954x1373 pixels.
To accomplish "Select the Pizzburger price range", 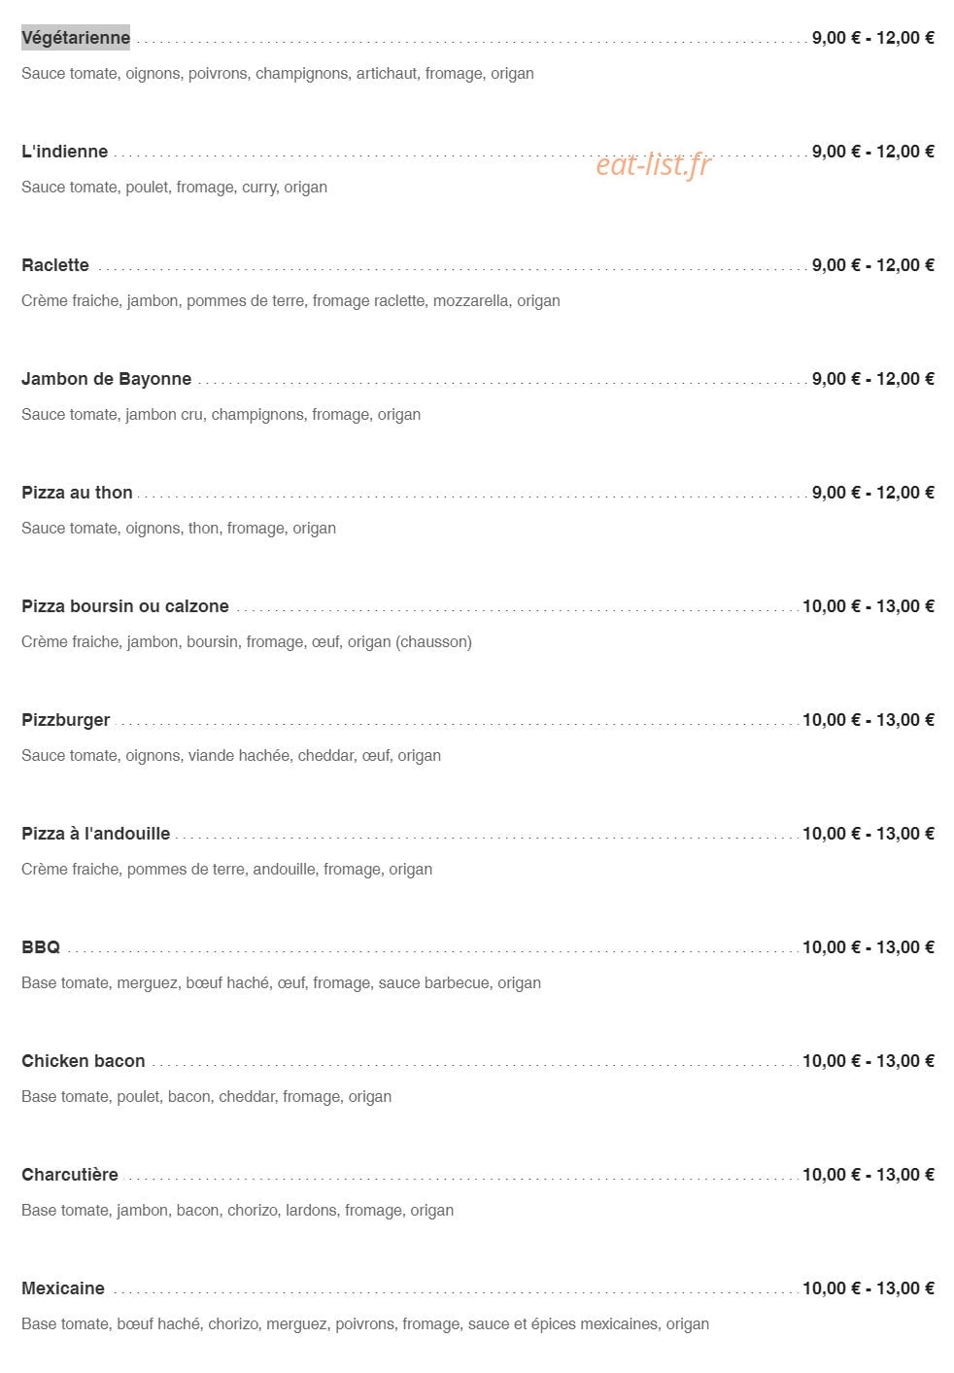I will [x=869, y=720].
